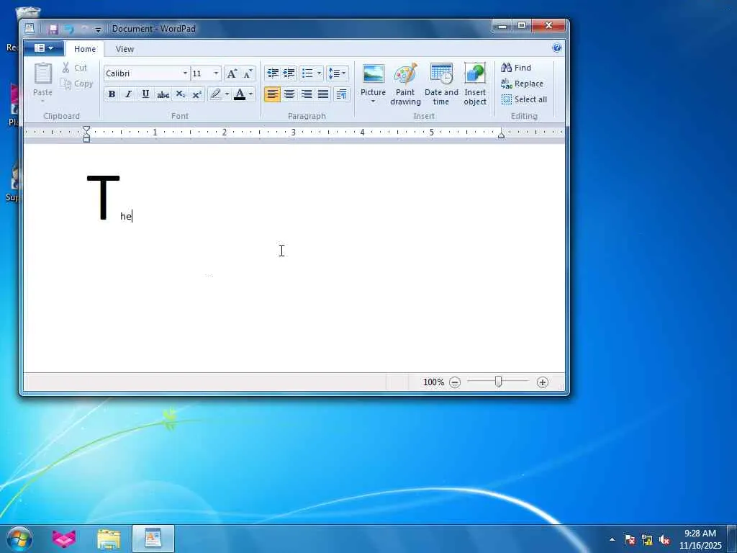Click the zoom in plus button

pyautogui.click(x=543, y=382)
